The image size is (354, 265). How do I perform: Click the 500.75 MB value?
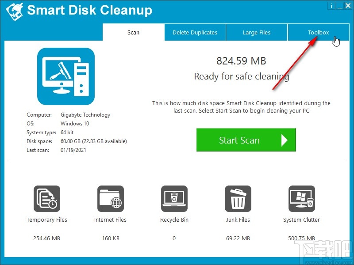tap(302, 238)
